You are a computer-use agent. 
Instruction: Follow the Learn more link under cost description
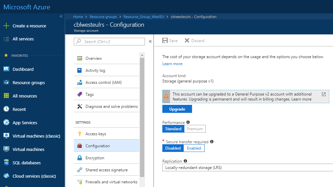(x=172, y=64)
